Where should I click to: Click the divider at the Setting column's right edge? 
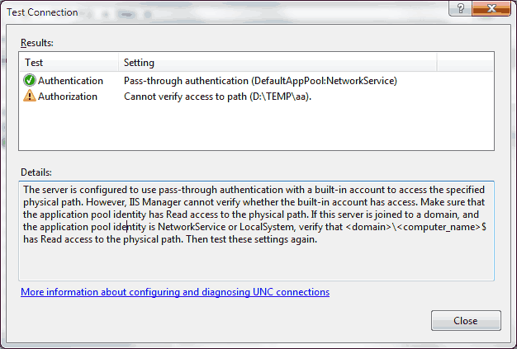pos(436,63)
